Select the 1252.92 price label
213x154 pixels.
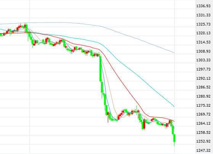click(203, 141)
